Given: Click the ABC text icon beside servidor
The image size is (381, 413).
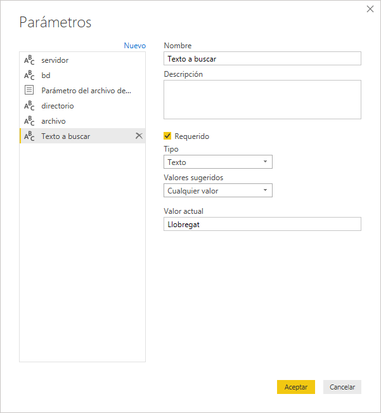Looking at the screenshot, I should 29,60.
